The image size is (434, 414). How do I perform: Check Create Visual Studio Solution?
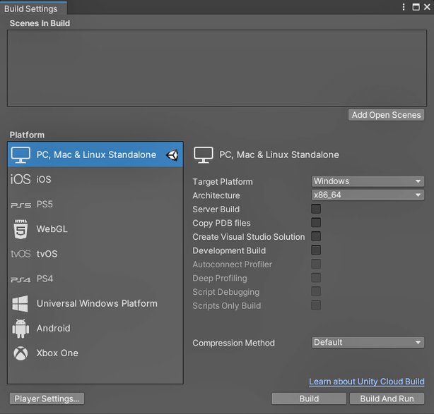[x=316, y=236]
